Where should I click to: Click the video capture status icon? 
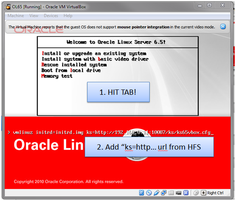(178, 193)
